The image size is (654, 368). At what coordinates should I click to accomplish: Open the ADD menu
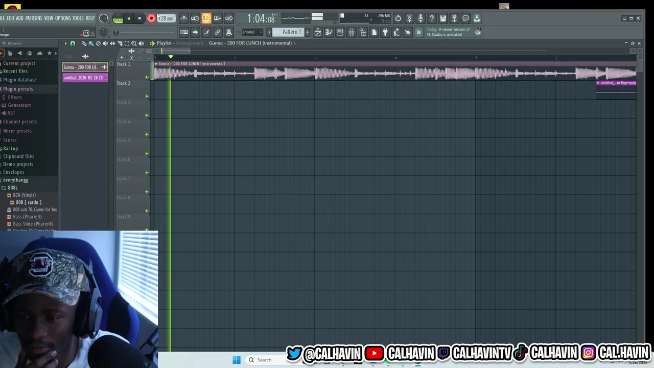point(19,18)
